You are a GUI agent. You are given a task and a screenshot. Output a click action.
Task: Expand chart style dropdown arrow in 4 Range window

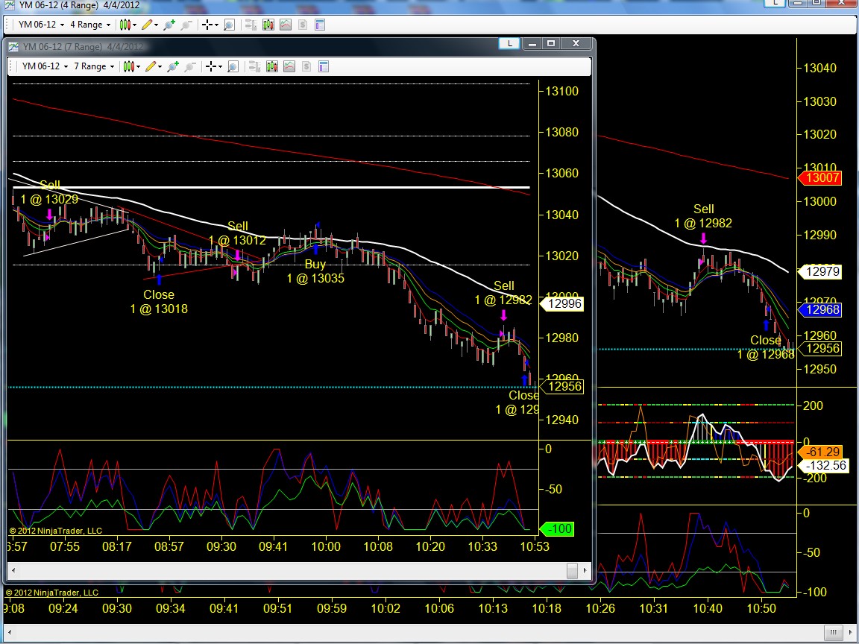[x=134, y=25]
